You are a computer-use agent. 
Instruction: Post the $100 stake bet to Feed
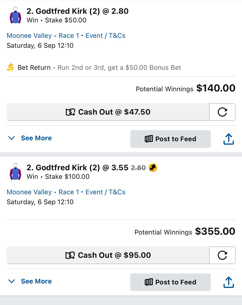tap(170, 282)
